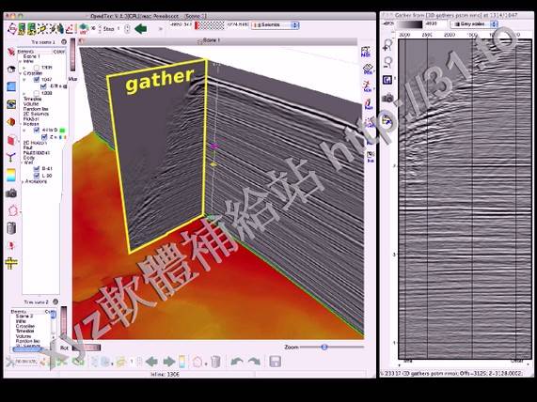This screenshot has width=537, height=402.
Task: Adjust the Zoom slider handle
Action: pyautogui.click(x=324, y=347)
